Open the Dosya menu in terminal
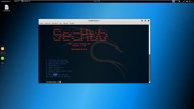 (41, 23)
